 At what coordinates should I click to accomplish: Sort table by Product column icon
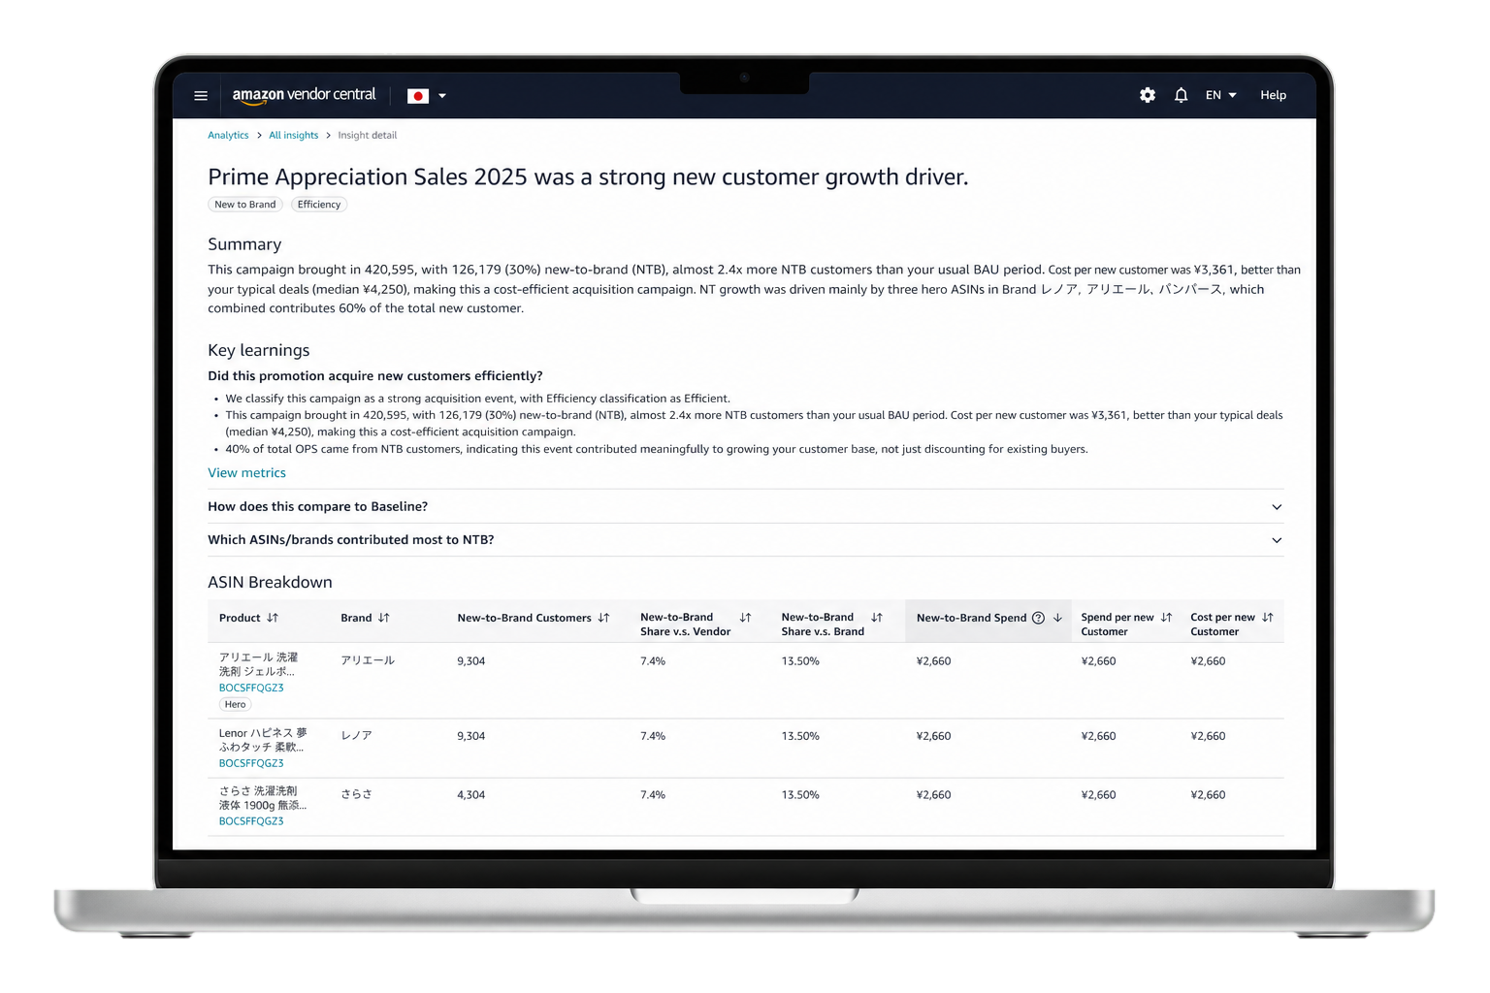[273, 618]
